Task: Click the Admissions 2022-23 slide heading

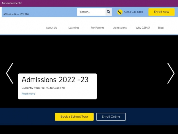Action: pyautogui.click(x=55, y=80)
